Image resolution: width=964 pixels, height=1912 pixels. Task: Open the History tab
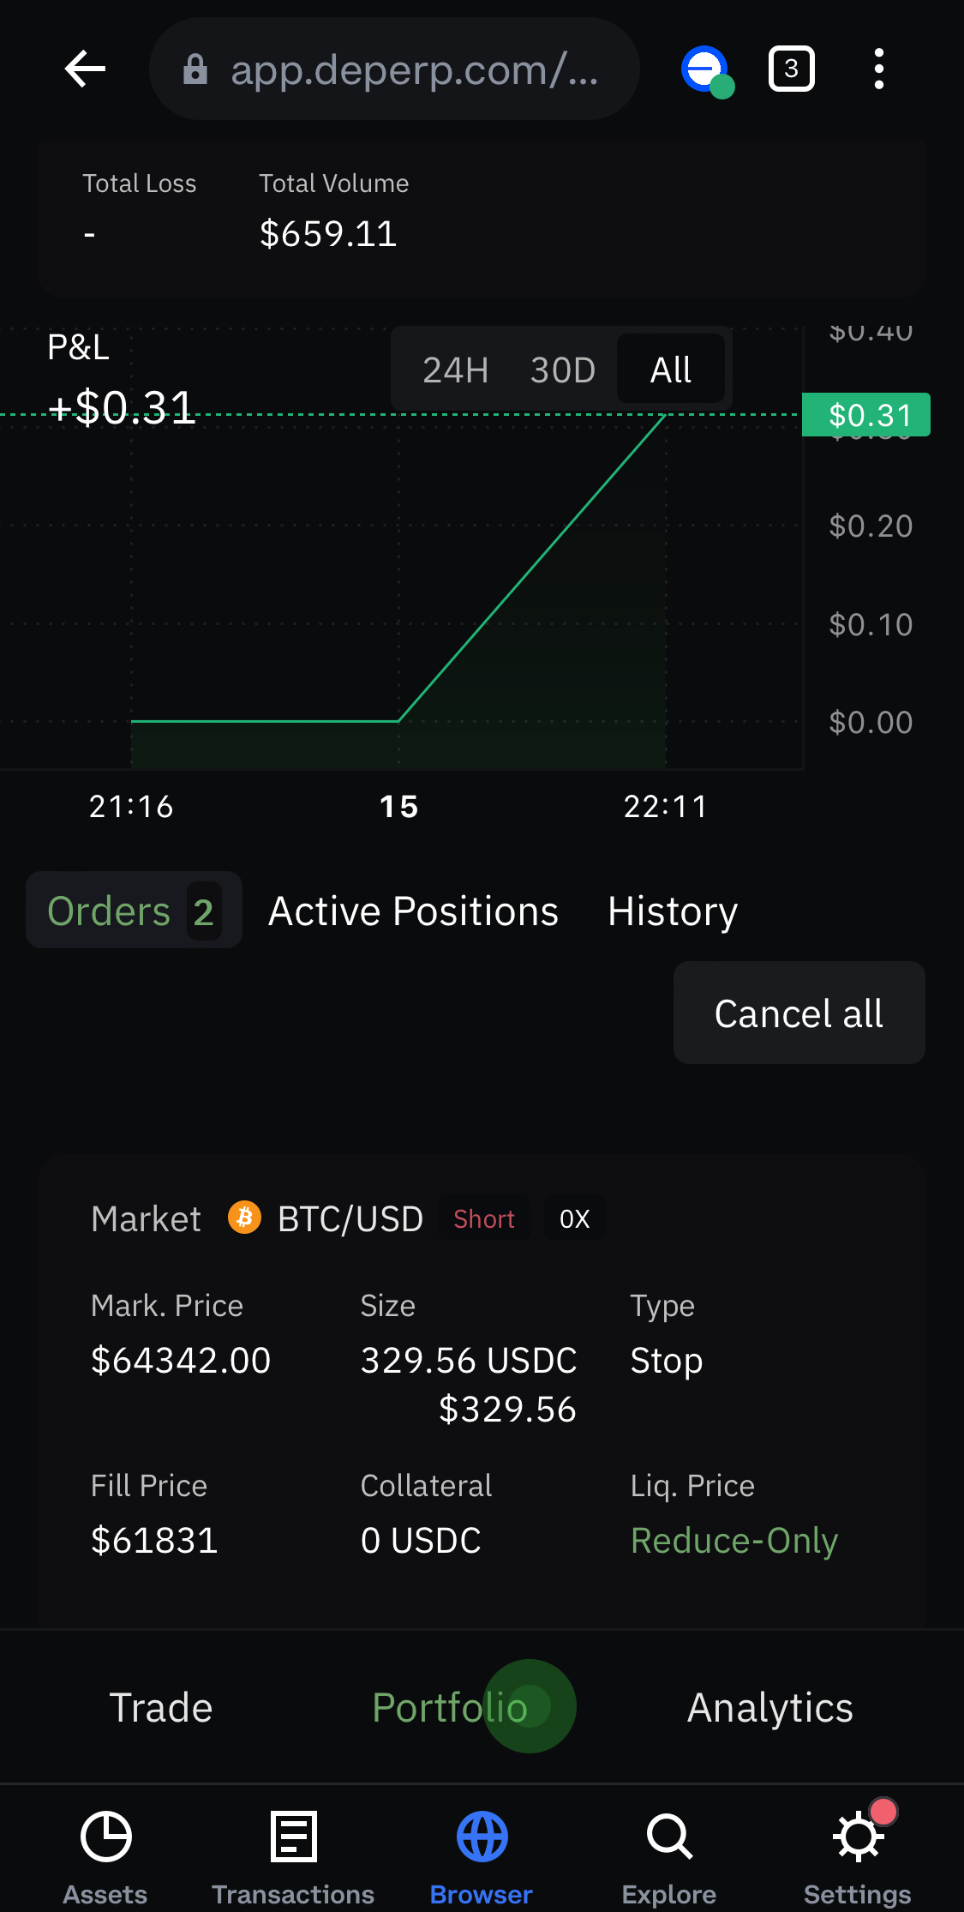673,911
